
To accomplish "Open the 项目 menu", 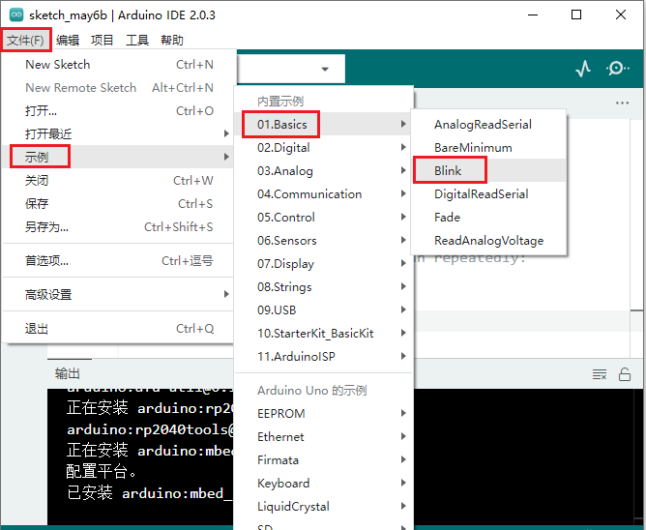I will [103, 41].
